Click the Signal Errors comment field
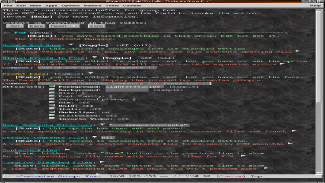 [x=97, y=67]
